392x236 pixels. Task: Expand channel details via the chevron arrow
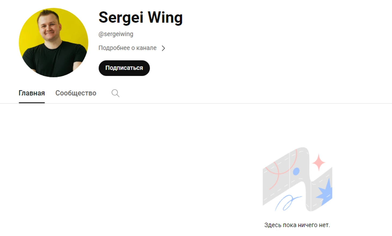[x=163, y=48]
